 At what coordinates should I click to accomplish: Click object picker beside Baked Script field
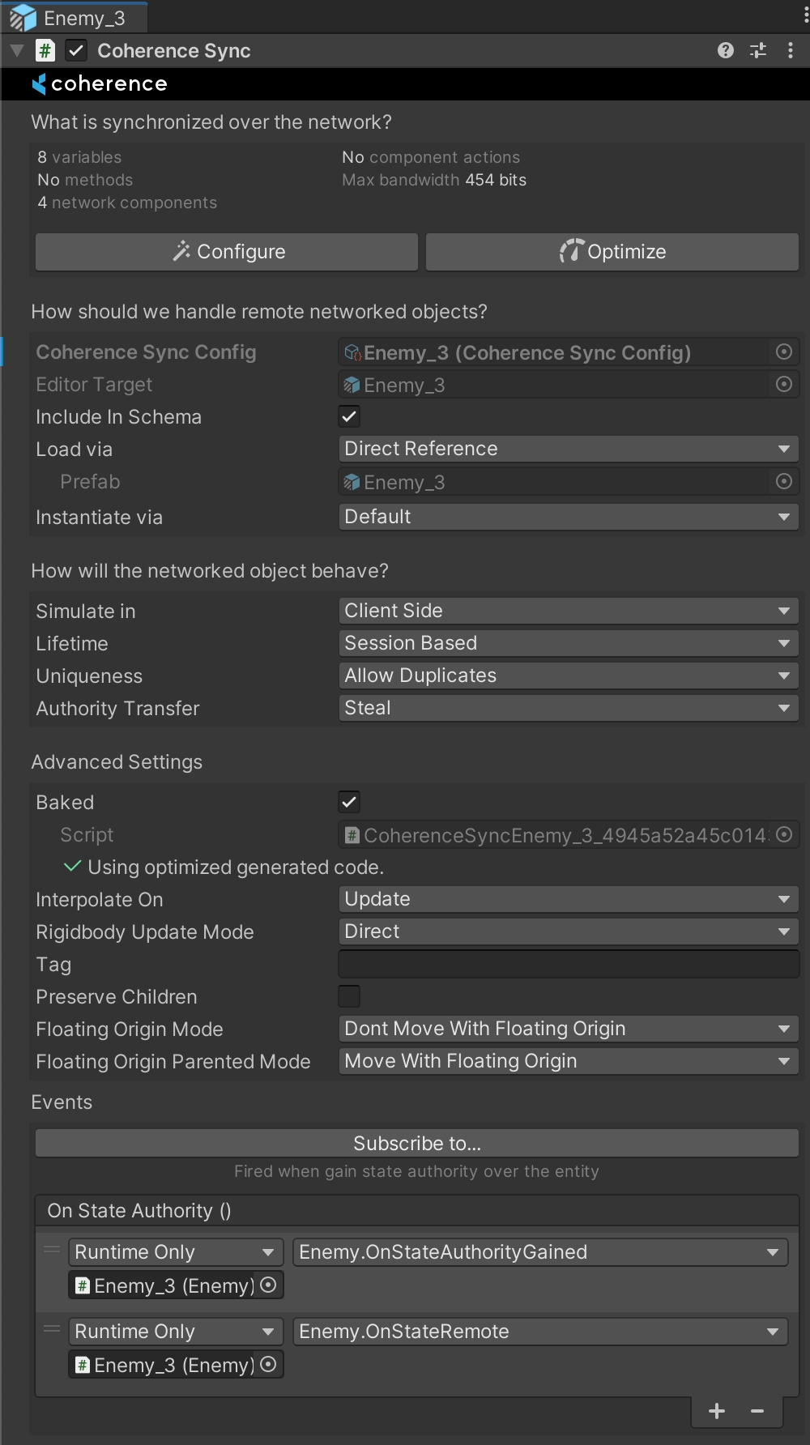click(783, 835)
